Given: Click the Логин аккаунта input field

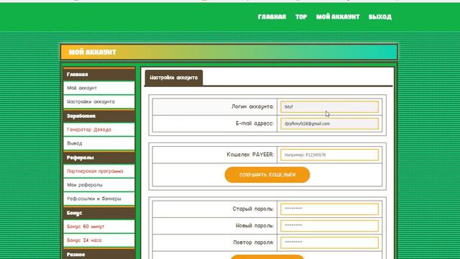Looking at the screenshot, I should [x=329, y=107].
